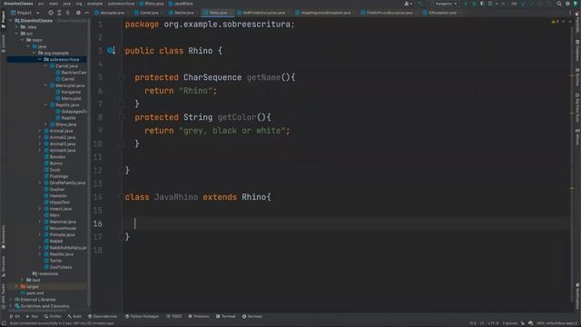
Task: Click Rhino.java in the navigation breadcrumb
Action: click(x=152, y=4)
